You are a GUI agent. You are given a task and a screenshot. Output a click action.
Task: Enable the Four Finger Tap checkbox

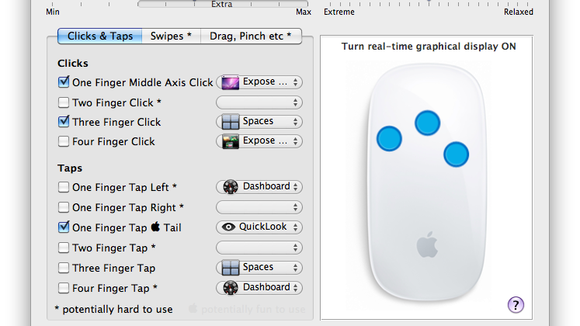point(64,288)
